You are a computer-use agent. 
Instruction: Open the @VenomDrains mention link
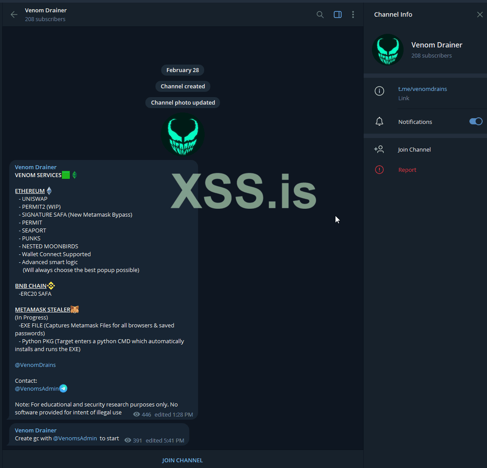(36, 365)
